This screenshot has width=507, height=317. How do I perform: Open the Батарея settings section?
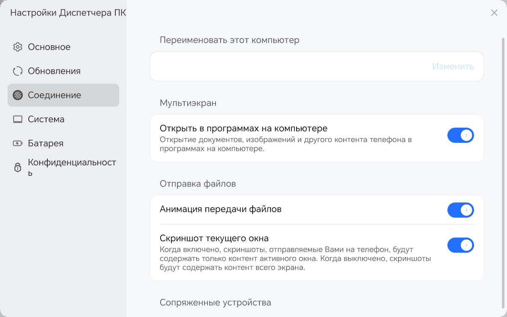tap(46, 143)
